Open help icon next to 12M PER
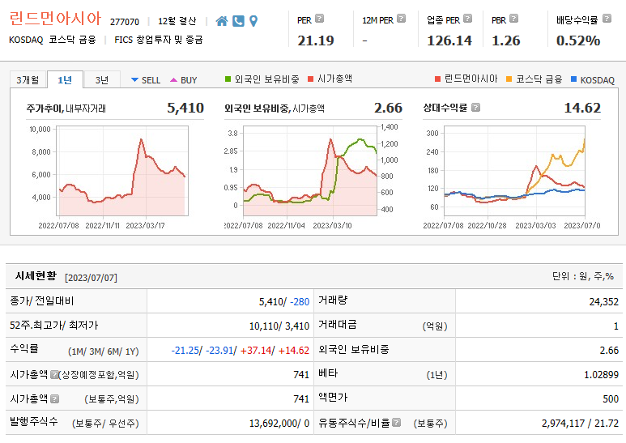 pos(401,19)
